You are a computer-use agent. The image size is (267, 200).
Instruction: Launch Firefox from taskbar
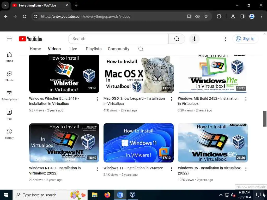click(107, 195)
